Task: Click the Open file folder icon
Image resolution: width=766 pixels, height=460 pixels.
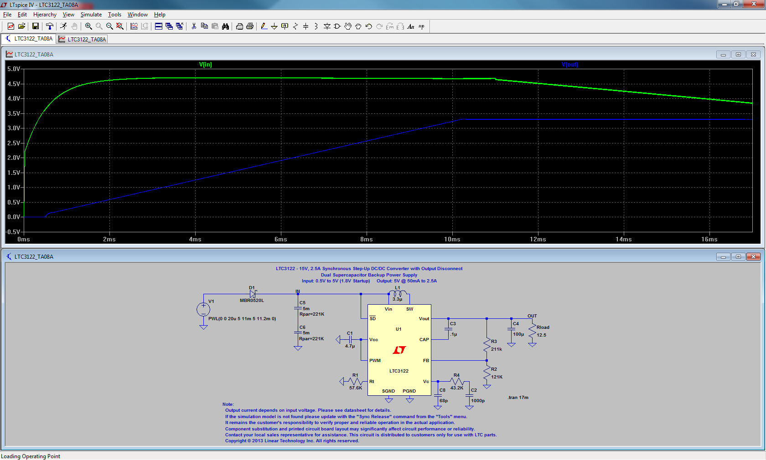Action: pos(21,26)
